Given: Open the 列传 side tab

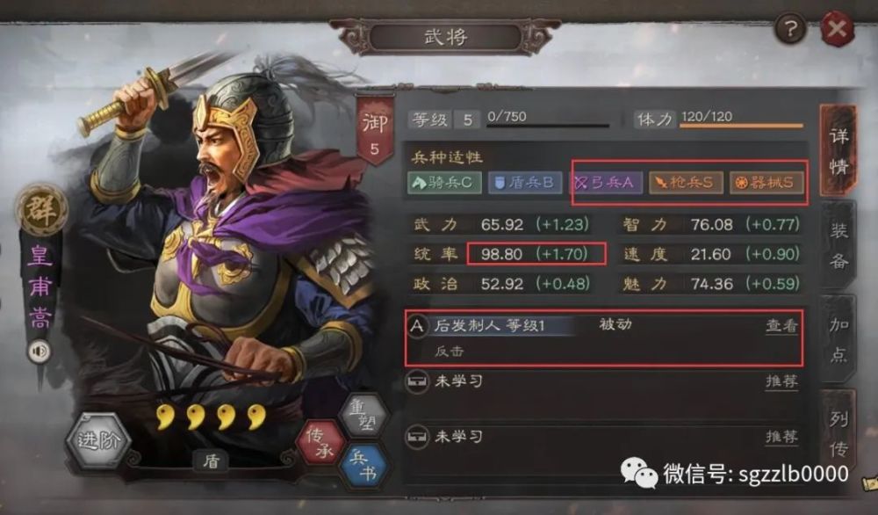Looking at the screenshot, I should tap(838, 432).
